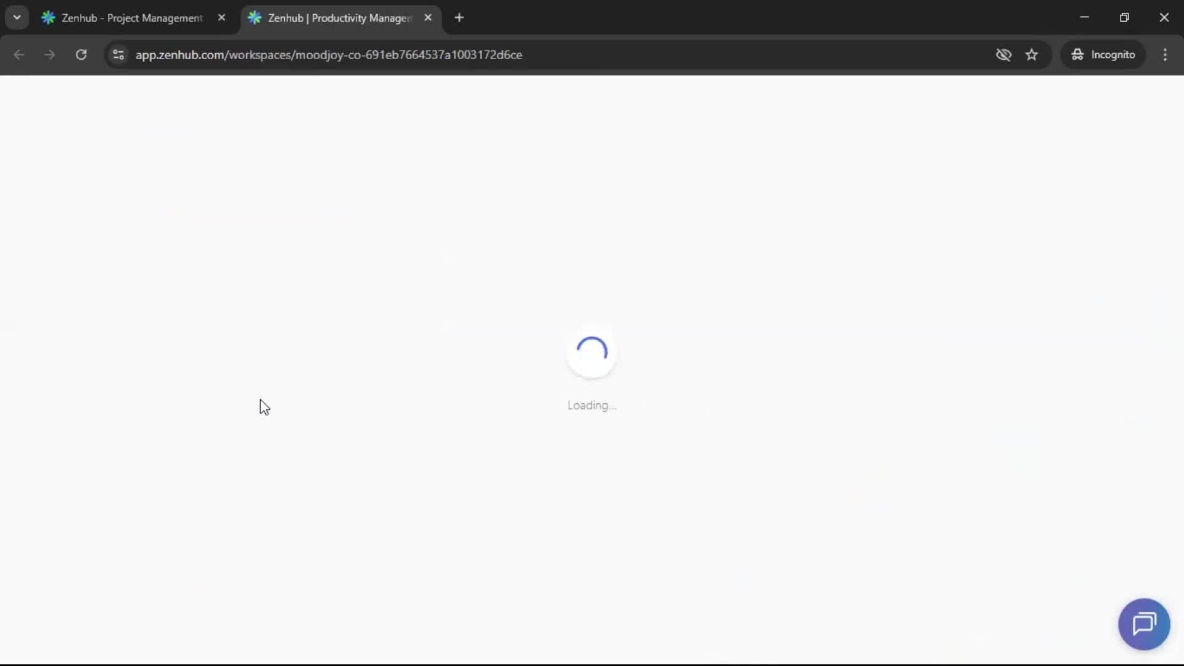Screen dimensions: 1184x666
Task: Click the Incognito badge icon
Action: [x=1077, y=54]
